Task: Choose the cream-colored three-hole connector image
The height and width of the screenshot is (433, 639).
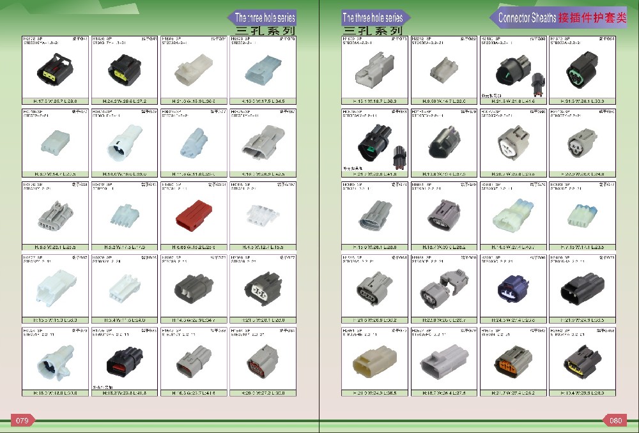Action: [374, 361]
